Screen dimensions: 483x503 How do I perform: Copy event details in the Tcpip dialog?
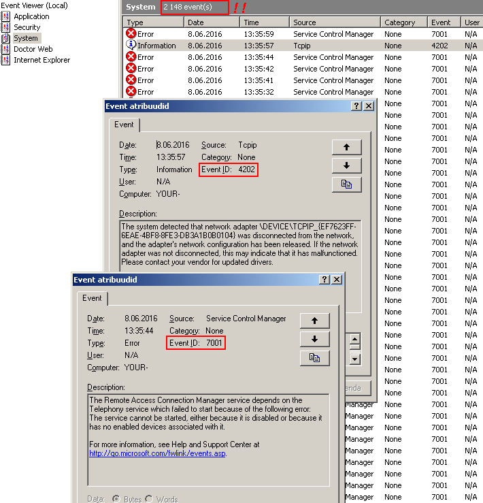347,184
